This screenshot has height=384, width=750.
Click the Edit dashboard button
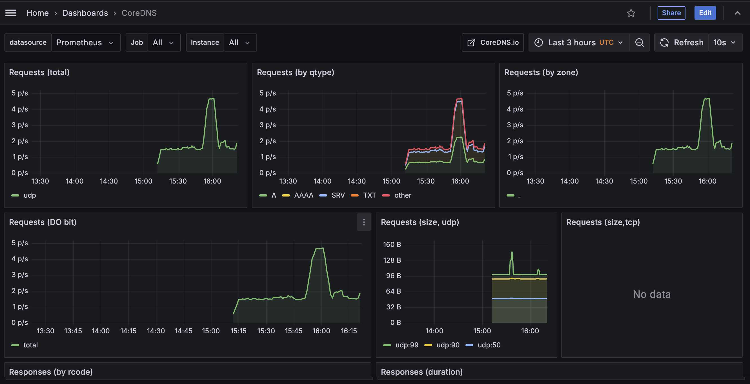tap(705, 13)
